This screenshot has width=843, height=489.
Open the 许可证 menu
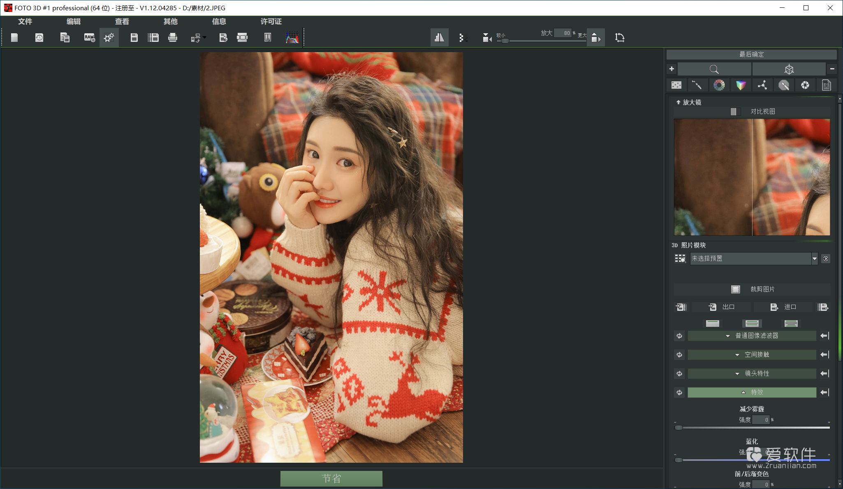pyautogui.click(x=271, y=21)
